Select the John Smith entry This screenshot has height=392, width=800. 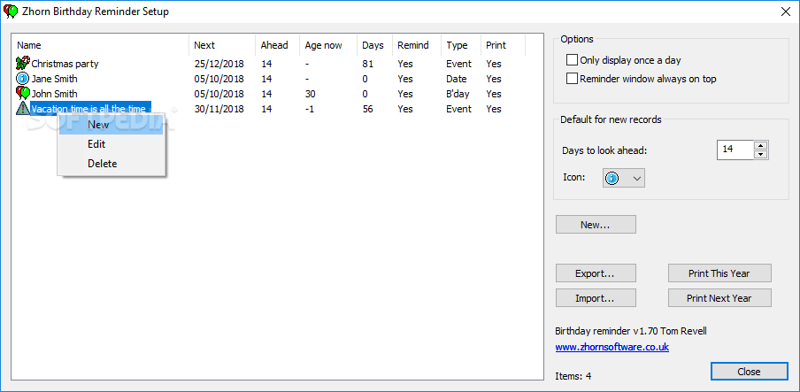click(x=55, y=94)
